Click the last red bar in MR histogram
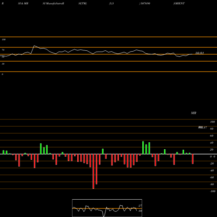This screenshot has width=217, height=217. 193,159
